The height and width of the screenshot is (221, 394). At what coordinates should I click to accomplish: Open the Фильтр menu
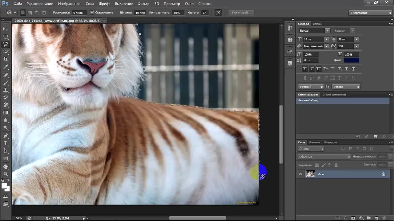coord(143,4)
